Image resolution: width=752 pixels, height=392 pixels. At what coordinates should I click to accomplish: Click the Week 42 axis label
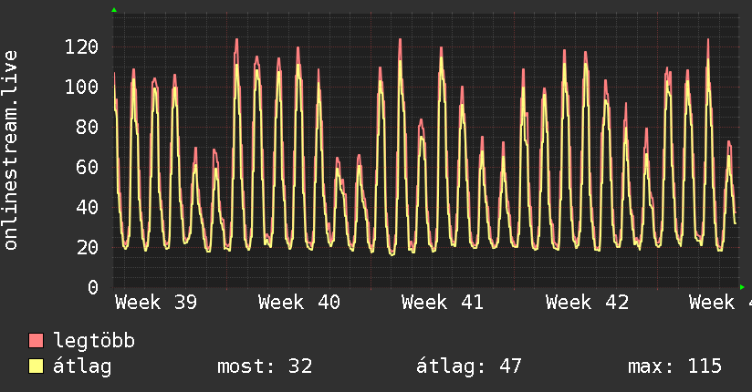[x=587, y=303]
